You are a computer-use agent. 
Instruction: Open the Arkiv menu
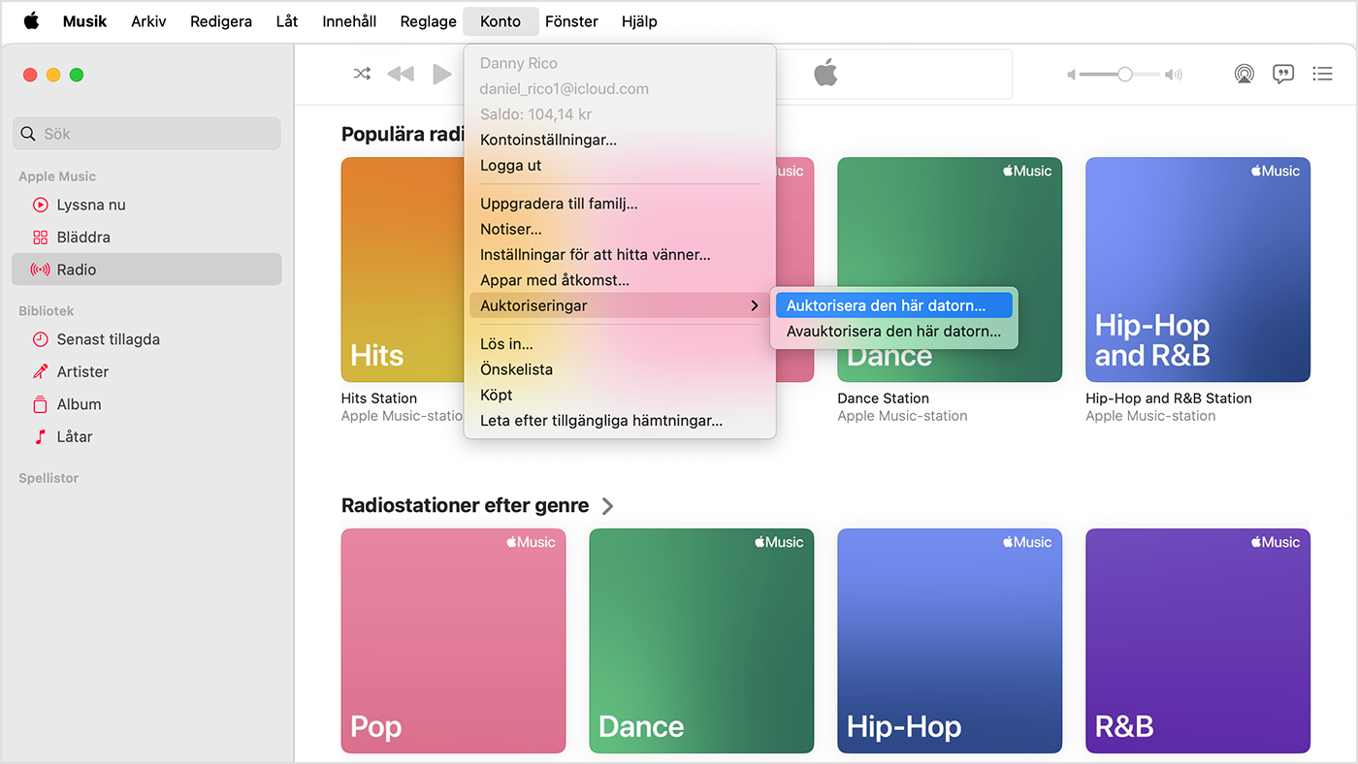[149, 21]
